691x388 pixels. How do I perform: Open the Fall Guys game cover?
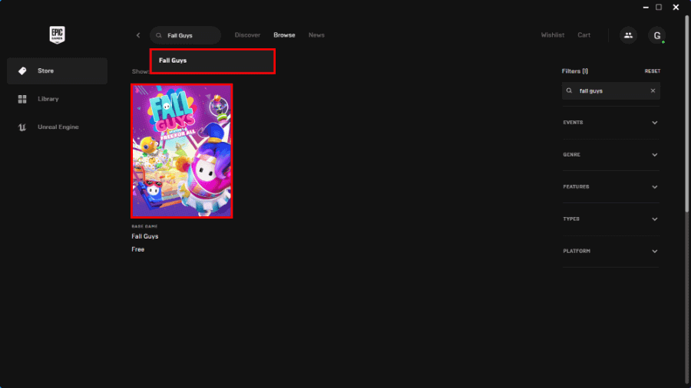(x=181, y=151)
